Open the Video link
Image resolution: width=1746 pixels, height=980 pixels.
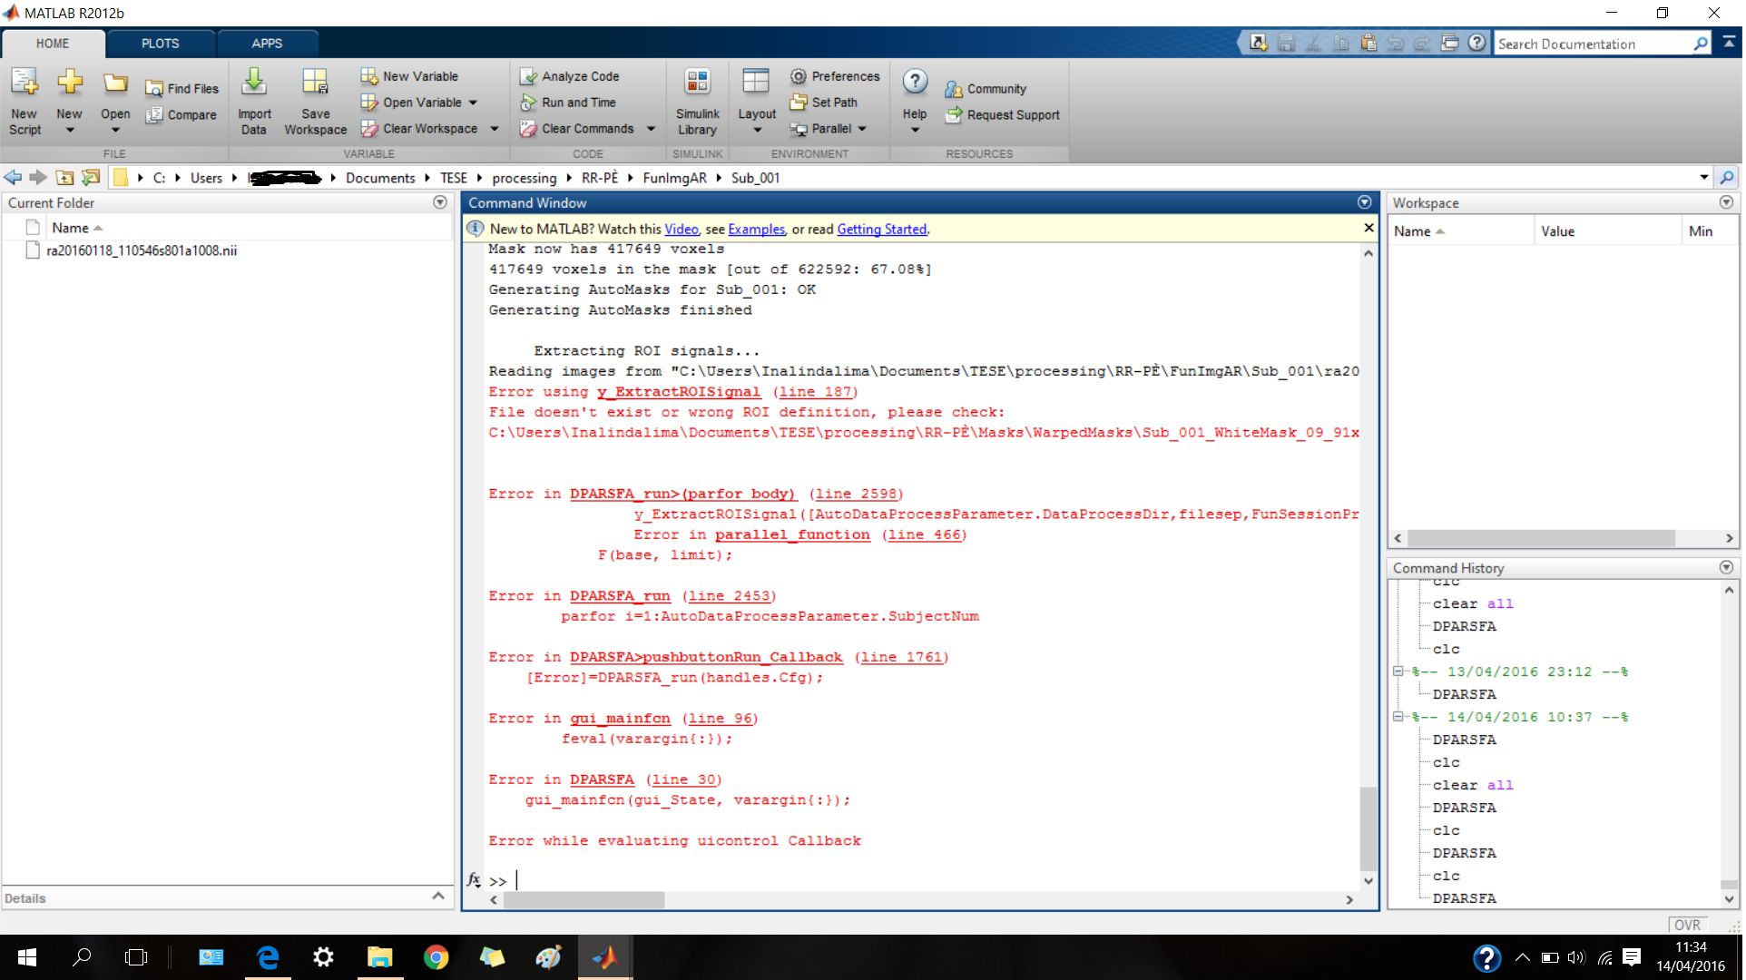click(x=682, y=229)
